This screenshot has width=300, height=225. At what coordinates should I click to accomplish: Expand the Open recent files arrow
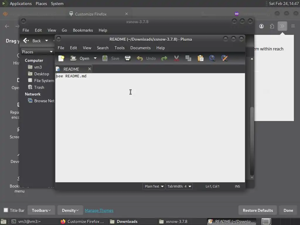95,58
